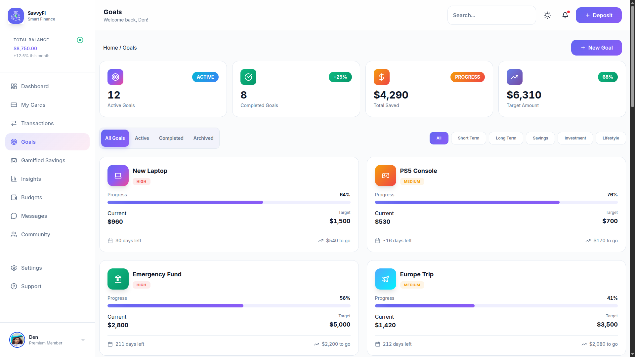Click the Europe Trip airplane icon

pos(385,279)
